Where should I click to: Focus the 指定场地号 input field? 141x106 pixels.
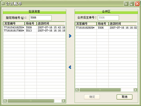point(41,18)
